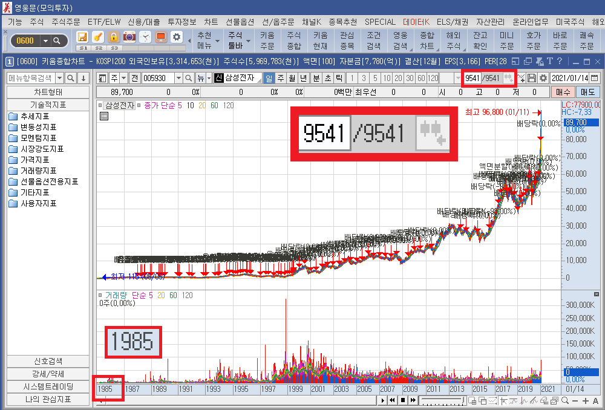Click the crosshair cursor icon in bottom toolbar
Screen dimensions: 605x410
[x=503, y=401]
